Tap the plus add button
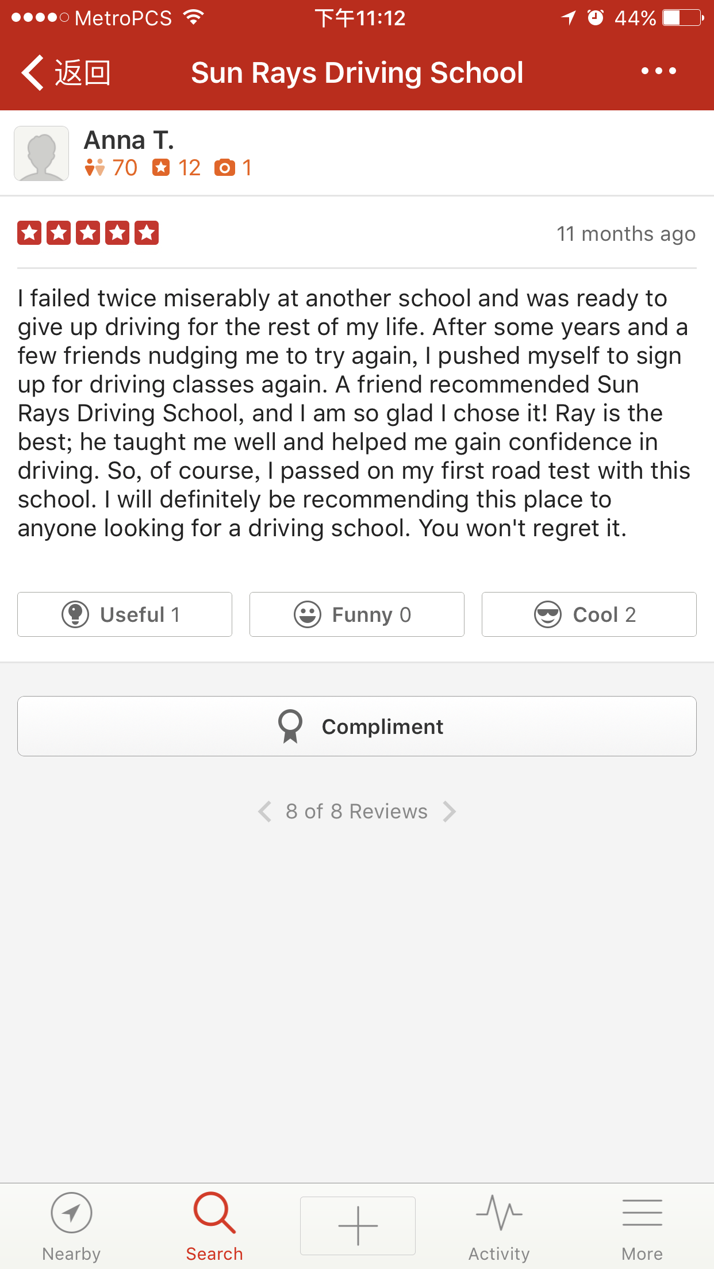 358,1225
